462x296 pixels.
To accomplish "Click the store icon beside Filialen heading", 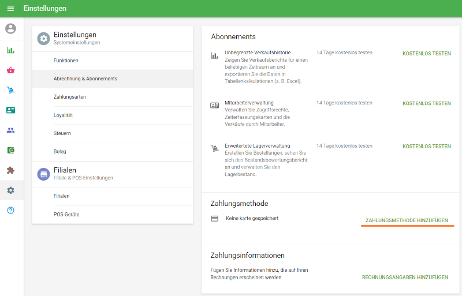I will click(x=44, y=174).
